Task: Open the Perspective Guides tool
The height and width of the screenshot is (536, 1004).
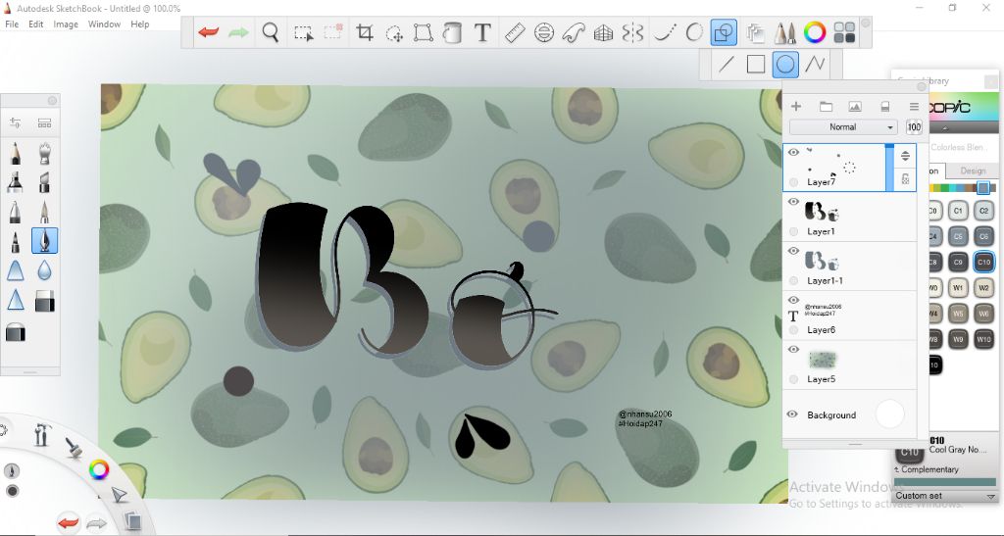Action: (603, 32)
